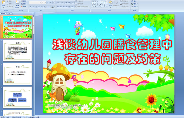Viewport: 184px width, 118px height.
Task: Toggle Justify text alignment
Action: (x=67, y=7)
